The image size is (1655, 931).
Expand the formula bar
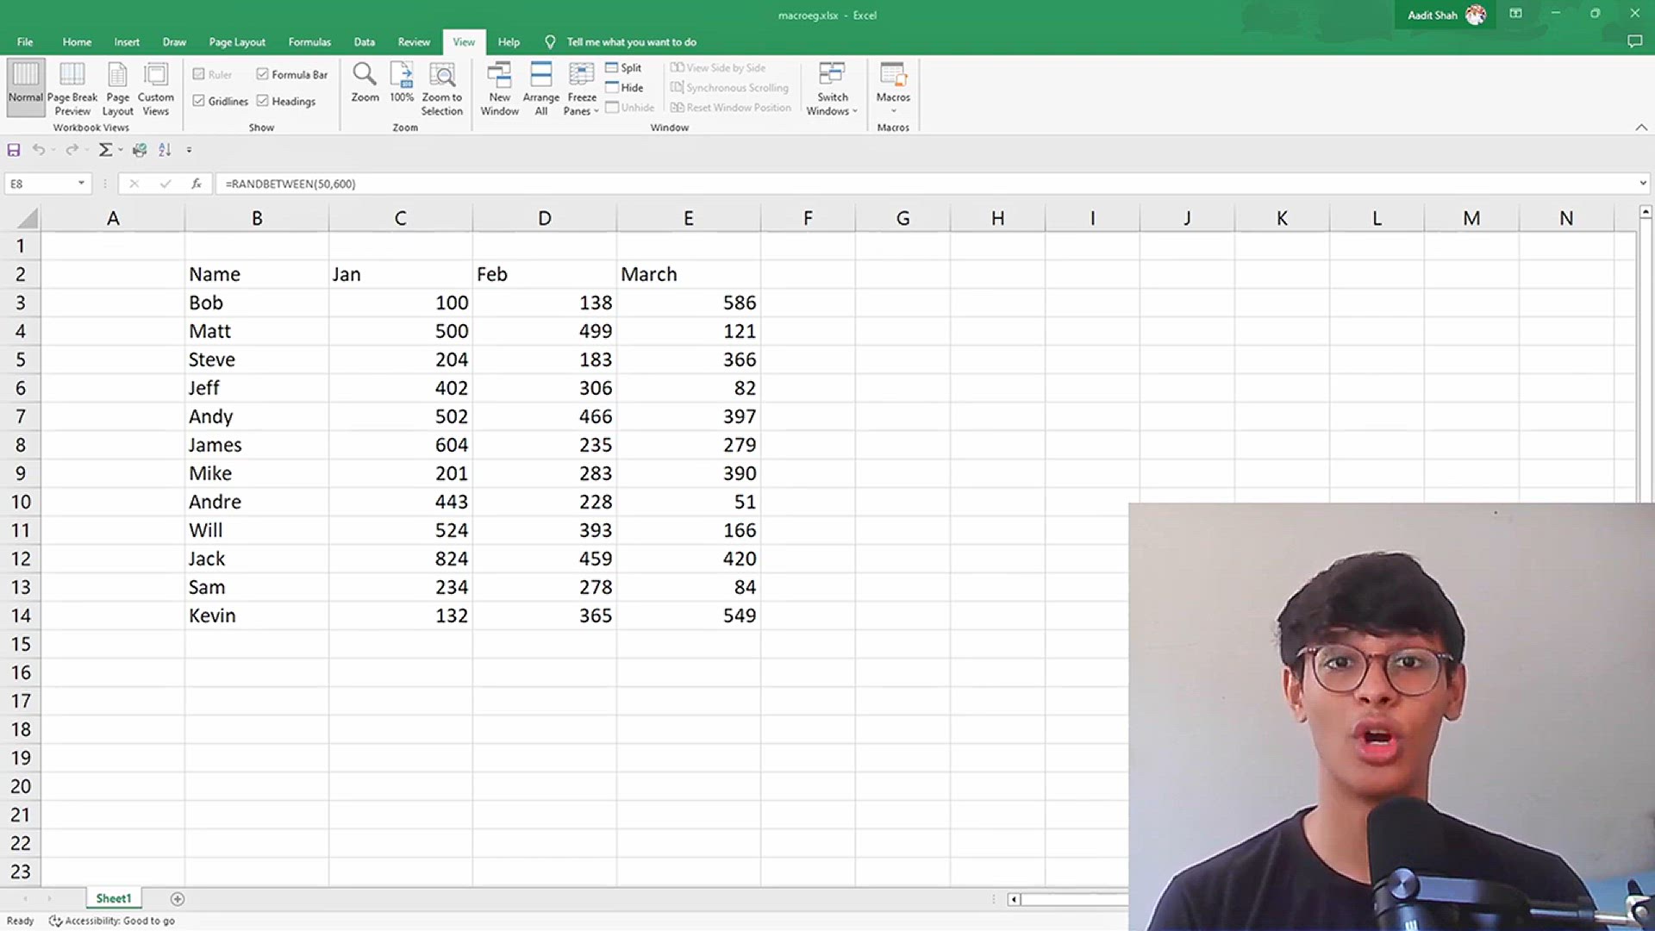[x=1642, y=184]
